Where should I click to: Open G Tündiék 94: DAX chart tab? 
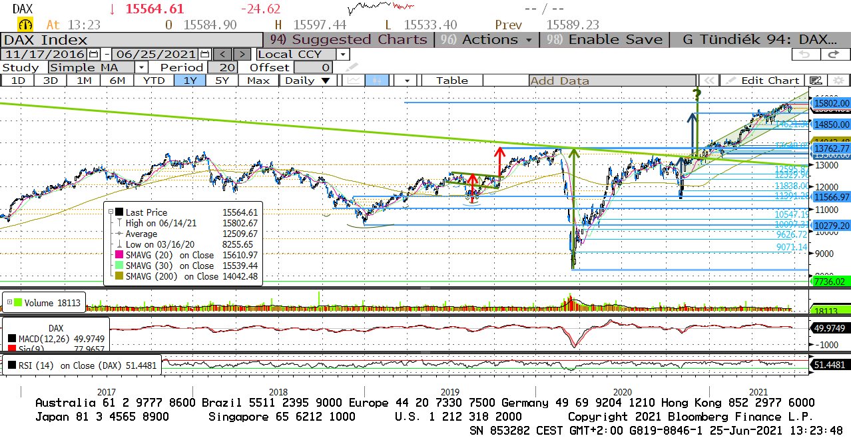(x=760, y=39)
